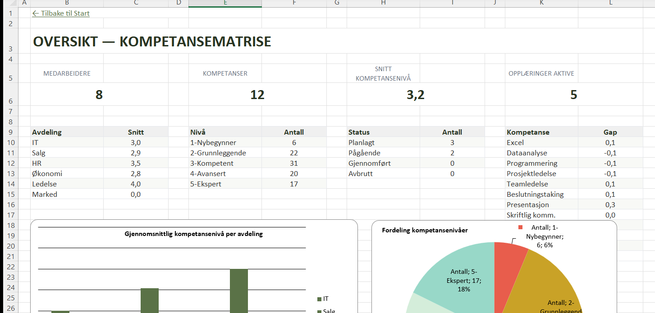Image resolution: width=655 pixels, height=313 pixels.
Task: Select the Medarbeidere value cell showing 8
Action: 99,95
